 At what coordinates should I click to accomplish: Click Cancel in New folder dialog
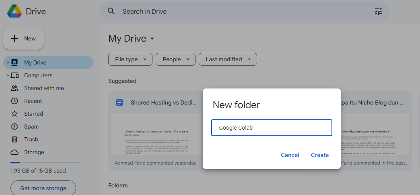[x=290, y=155]
